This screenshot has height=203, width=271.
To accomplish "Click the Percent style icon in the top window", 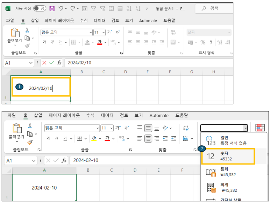I will pyautogui.click(x=203, y=42).
